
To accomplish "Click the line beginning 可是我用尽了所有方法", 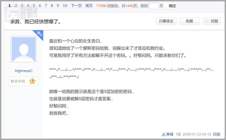I will 118,55.
